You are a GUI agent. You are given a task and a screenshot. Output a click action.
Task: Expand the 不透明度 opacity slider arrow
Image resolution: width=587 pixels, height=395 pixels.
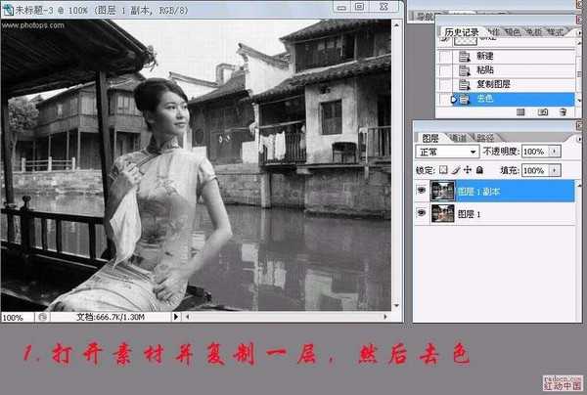click(555, 153)
